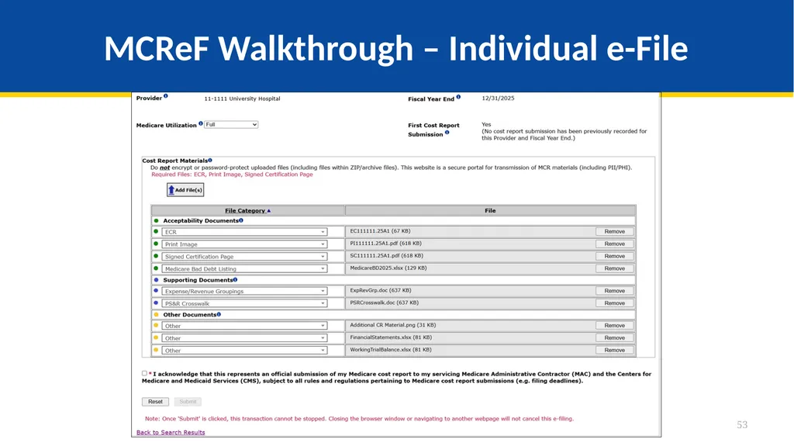Open the Other dropdown for FinancialStatements.xlsx
The width and height of the screenshot is (794, 446).
244,338
